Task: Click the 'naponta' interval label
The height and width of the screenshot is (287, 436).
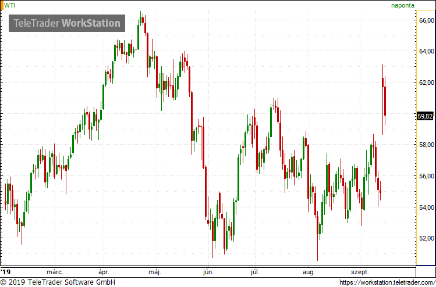Action: tap(403, 5)
